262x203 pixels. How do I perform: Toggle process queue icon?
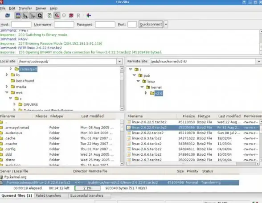click(x=57, y=16)
